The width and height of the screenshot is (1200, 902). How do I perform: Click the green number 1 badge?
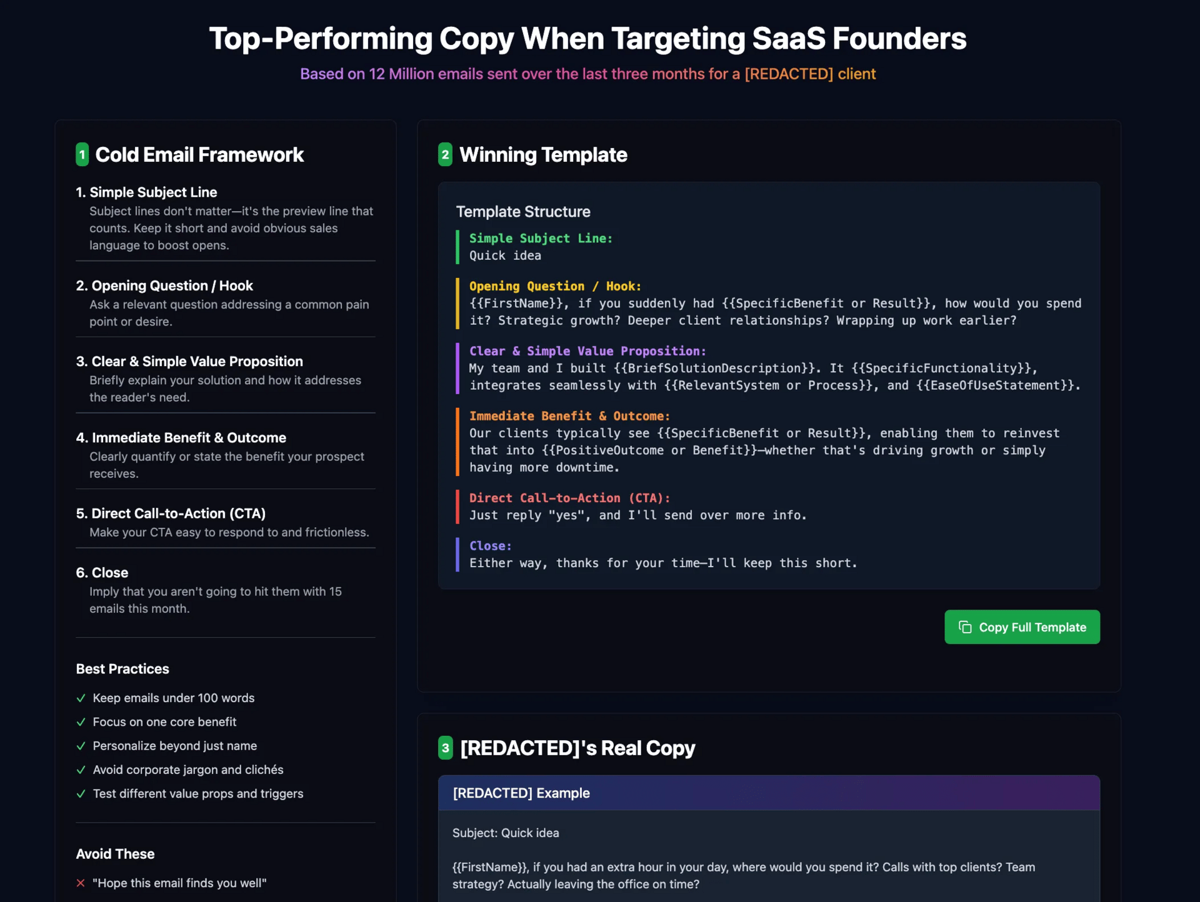pyautogui.click(x=82, y=154)
